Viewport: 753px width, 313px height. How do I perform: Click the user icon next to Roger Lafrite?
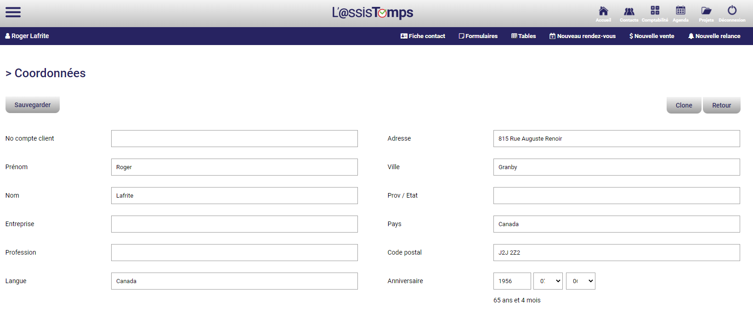click(8, 36)
